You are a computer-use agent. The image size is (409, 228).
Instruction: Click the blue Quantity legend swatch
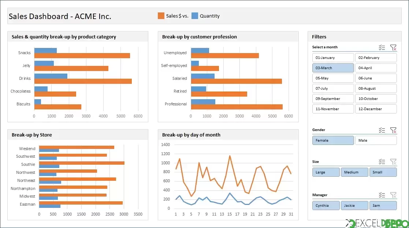194,16
